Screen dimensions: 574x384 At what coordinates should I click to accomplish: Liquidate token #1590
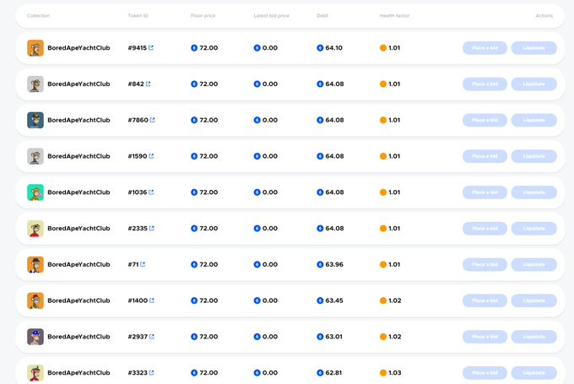(533, 156)
